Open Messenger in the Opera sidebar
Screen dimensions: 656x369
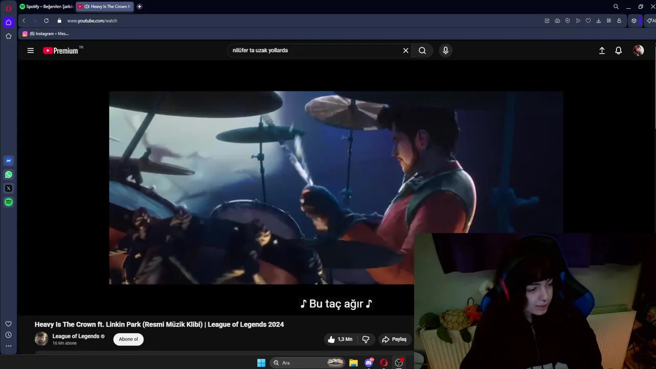[8, 160]
